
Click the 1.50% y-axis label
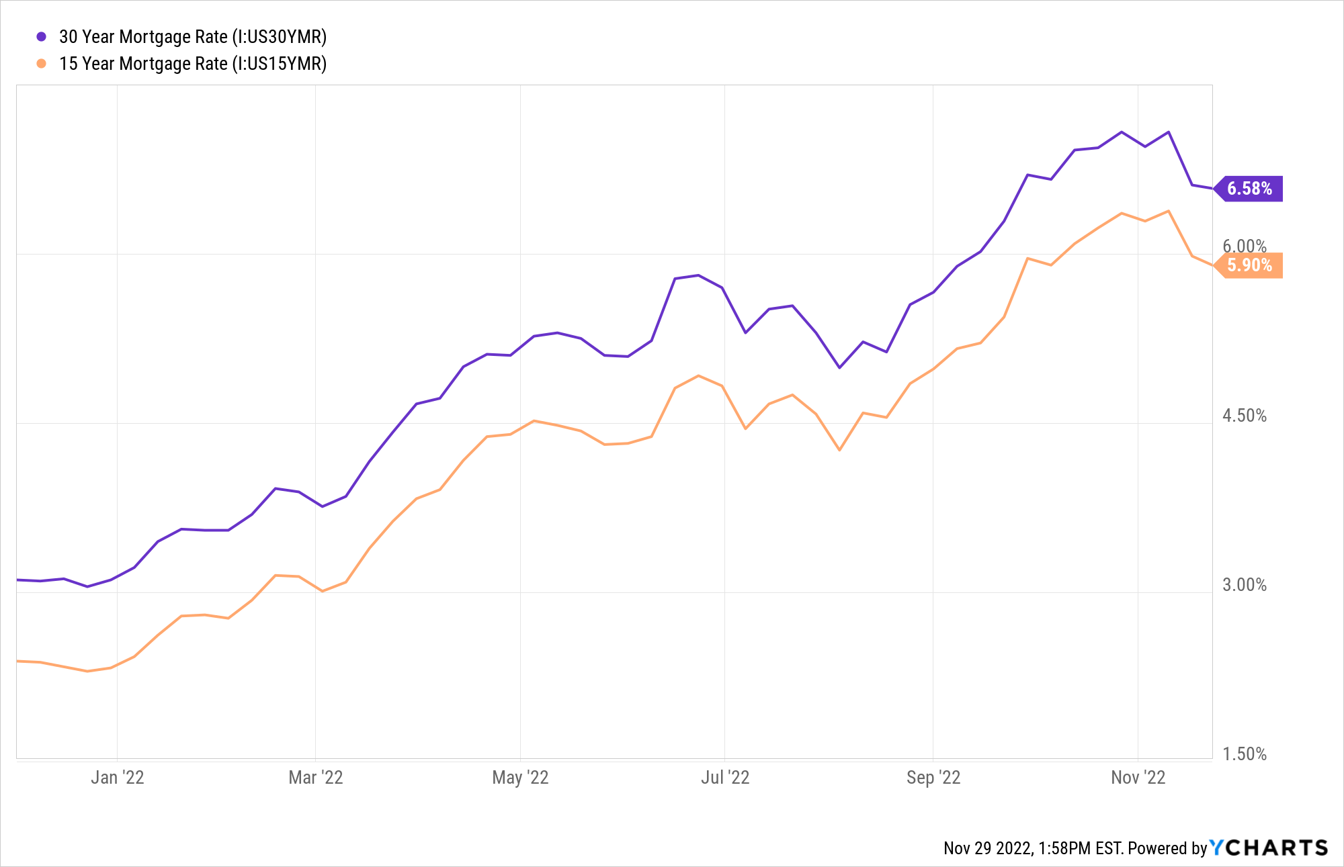pos(1245,754)
